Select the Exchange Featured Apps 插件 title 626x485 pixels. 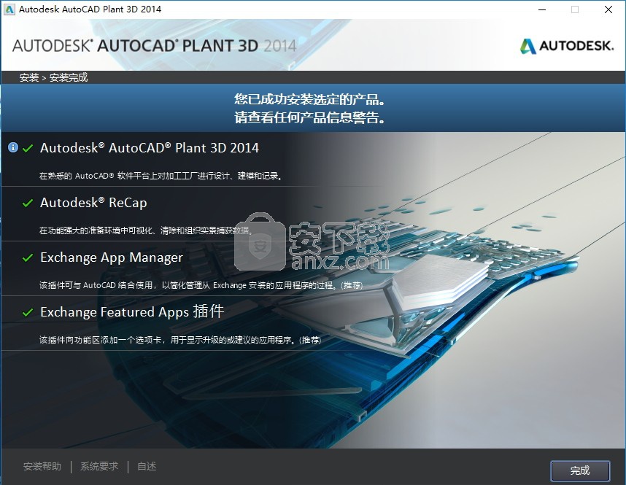point(132,311)
